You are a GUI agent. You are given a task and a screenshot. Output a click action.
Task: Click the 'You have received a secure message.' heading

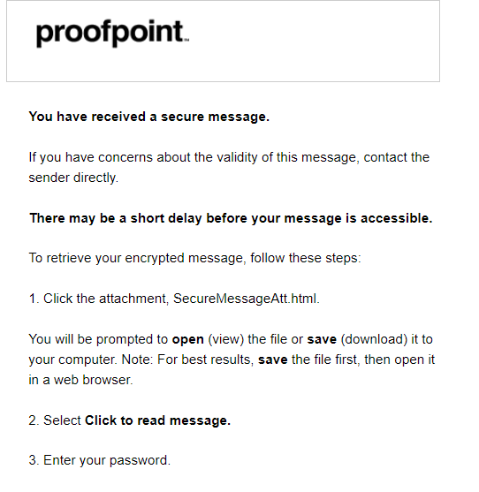149,117
